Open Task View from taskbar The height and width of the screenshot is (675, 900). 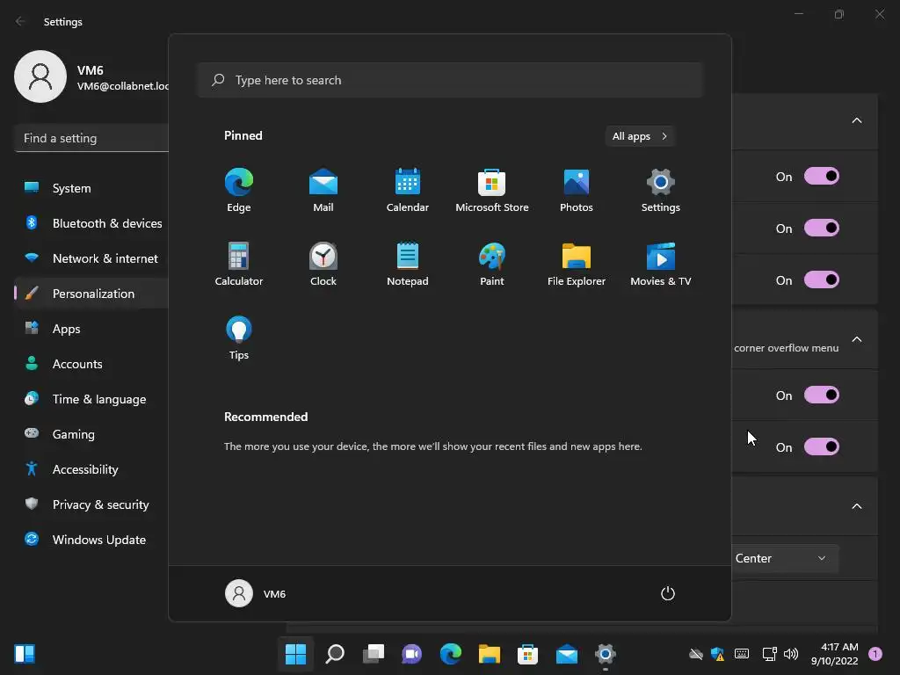coord(373,654)
